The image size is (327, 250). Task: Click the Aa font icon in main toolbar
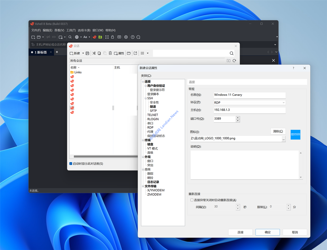point(85,37)
